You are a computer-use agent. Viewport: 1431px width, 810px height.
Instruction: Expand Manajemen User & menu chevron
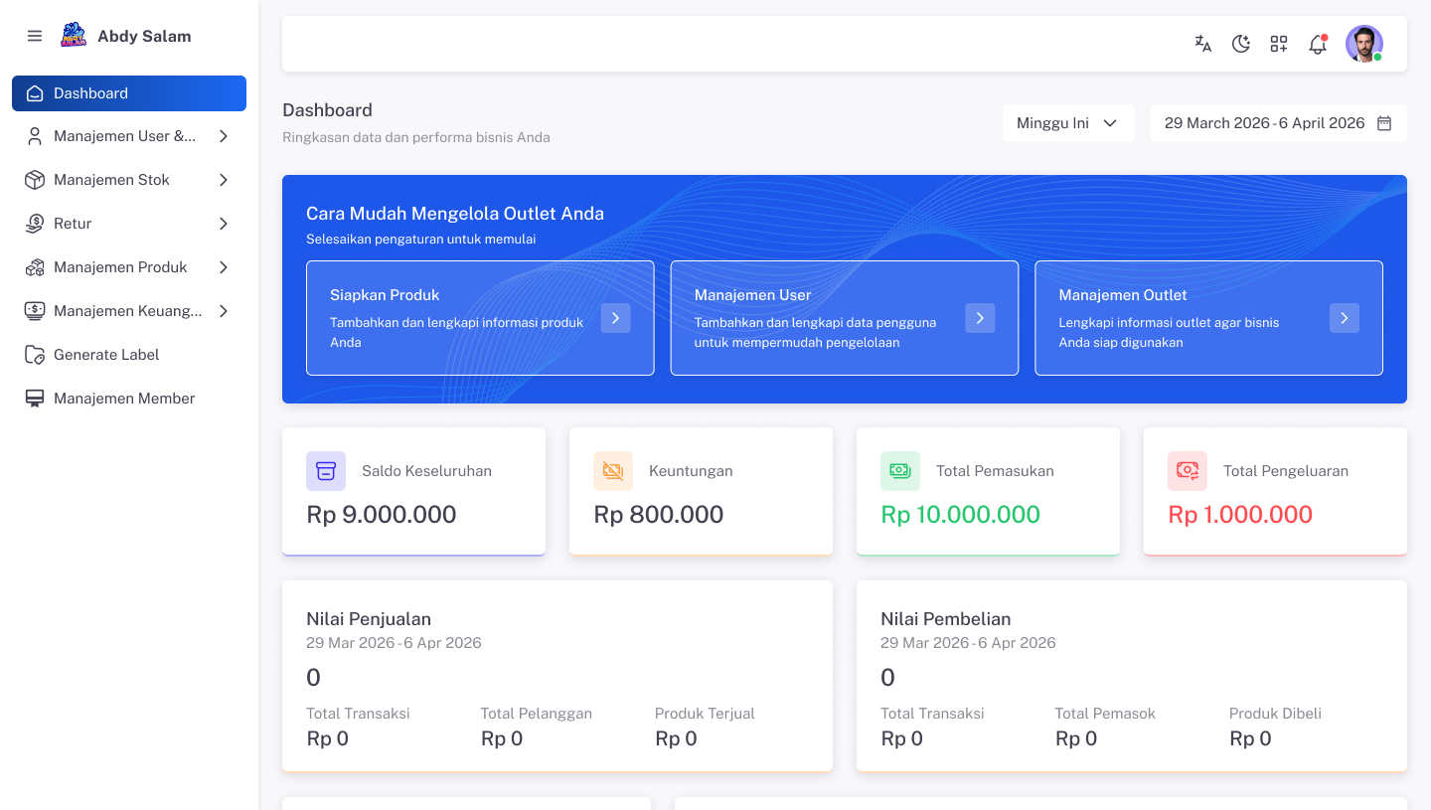click(x=224, y=136)
